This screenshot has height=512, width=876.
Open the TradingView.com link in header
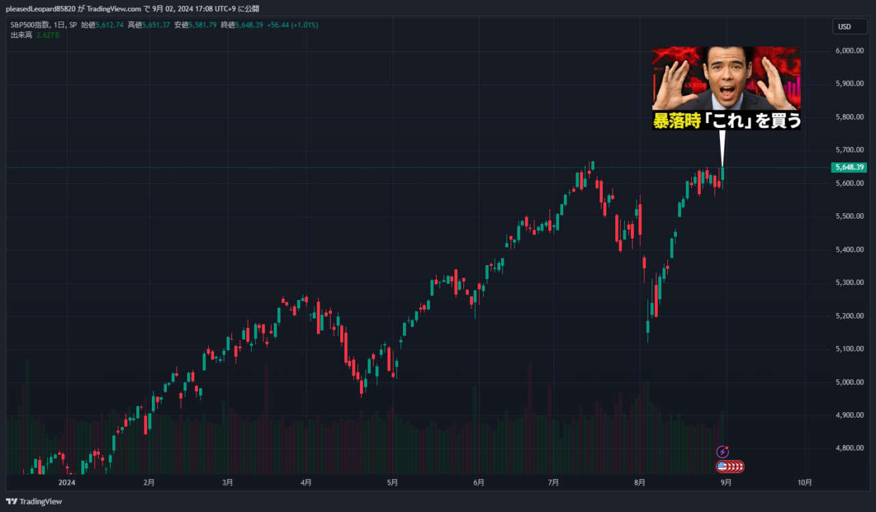tap(113, 9)
